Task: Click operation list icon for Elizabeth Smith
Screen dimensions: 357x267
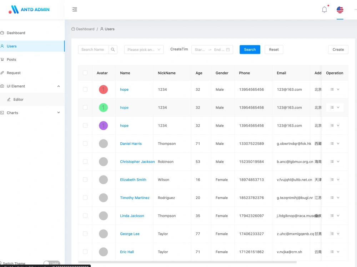Action: coord(332,179)
